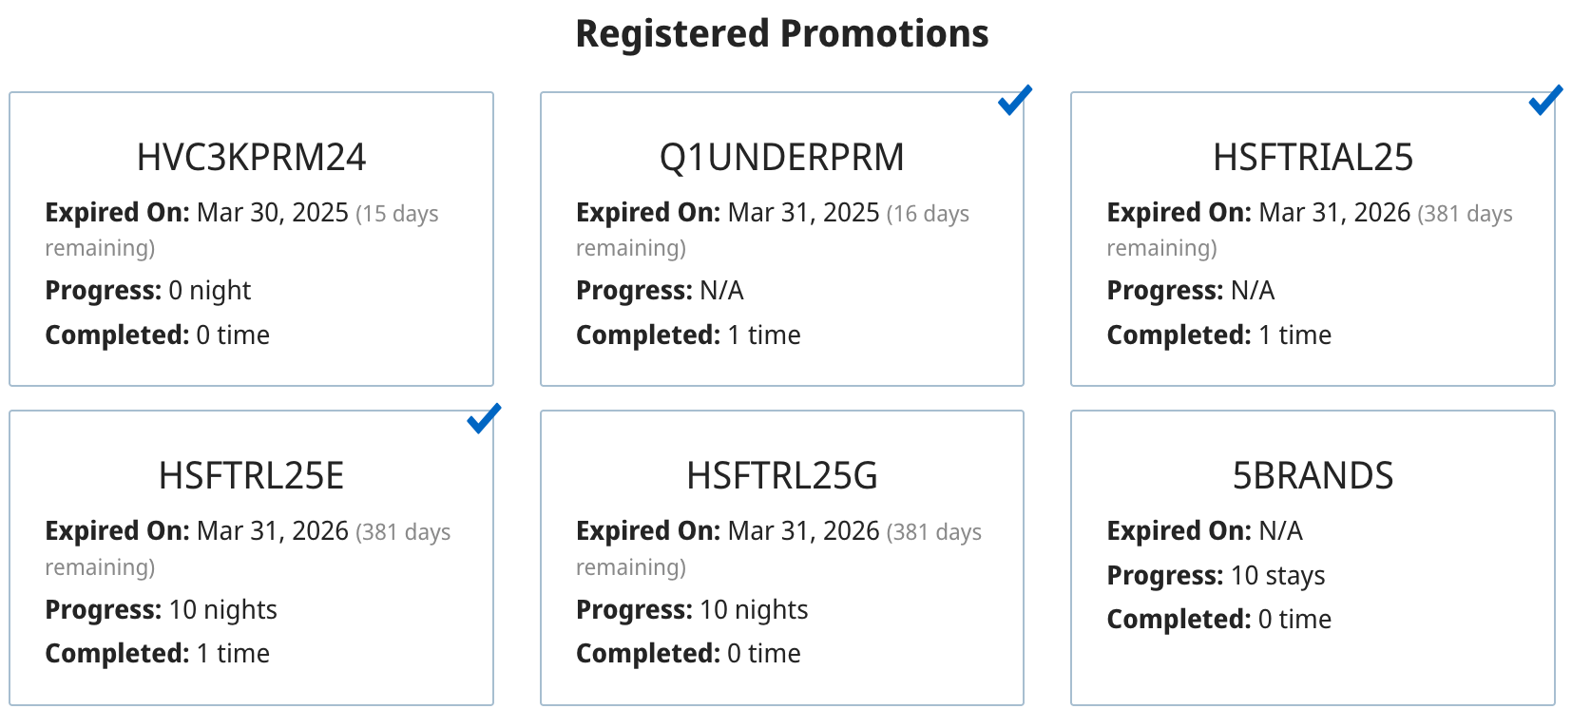This screenshot has width=1572, height=728.
Task: Select the Q1UNDERPRM promotion title
Action: (x=781, y=158)
